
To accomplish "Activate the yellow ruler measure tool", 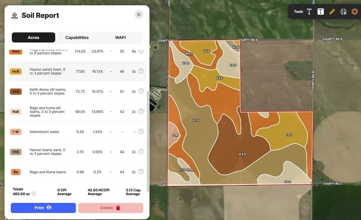I will pyautogui.click(x=332, y=12).
